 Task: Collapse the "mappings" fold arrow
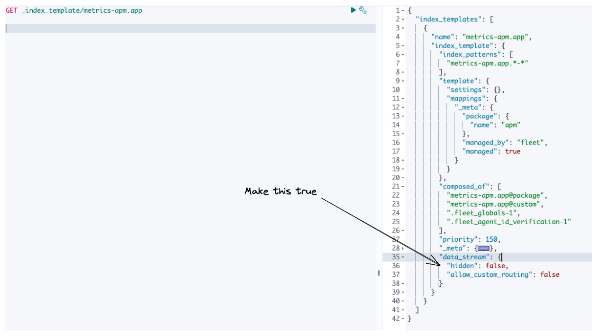click(x=402, y=98)
